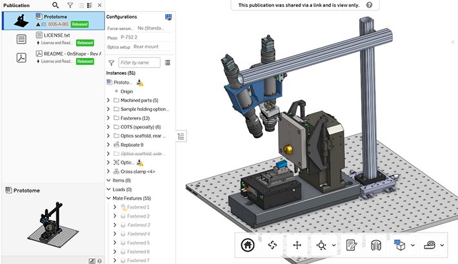Select the Rotate view tool
458x264 pixels.
tap(272, 245)
